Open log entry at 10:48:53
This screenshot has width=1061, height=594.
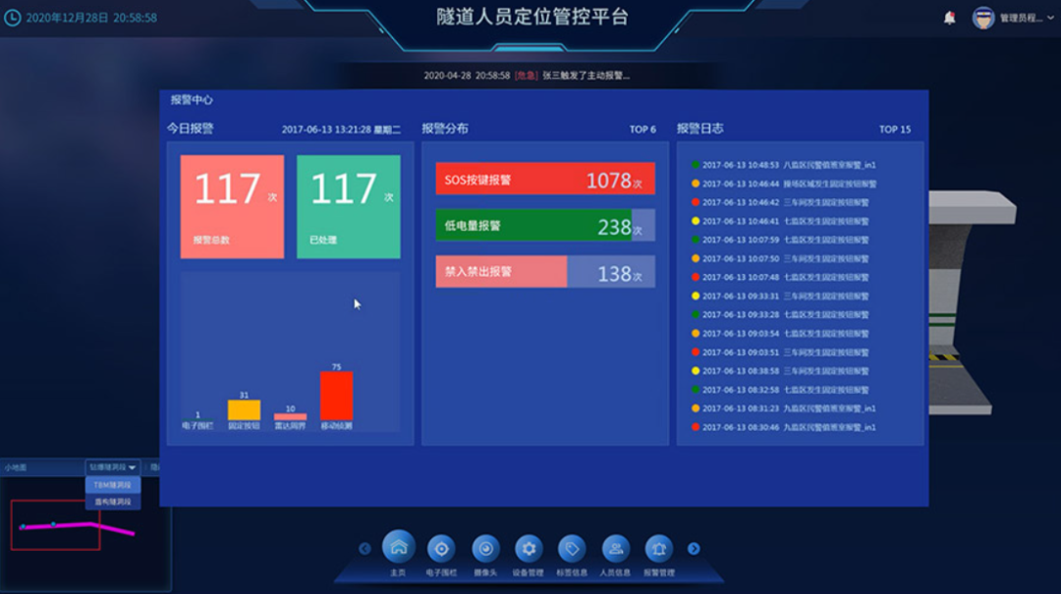click(x=784, y=164)
